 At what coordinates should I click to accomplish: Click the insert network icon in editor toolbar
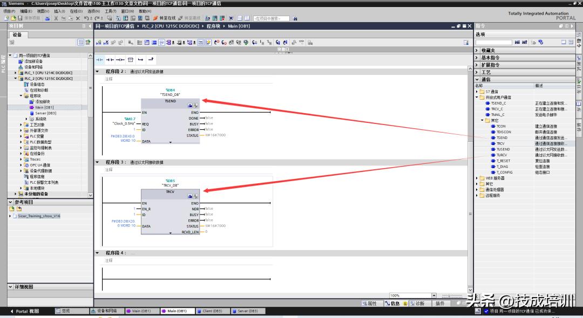click(x=99, y=43)
